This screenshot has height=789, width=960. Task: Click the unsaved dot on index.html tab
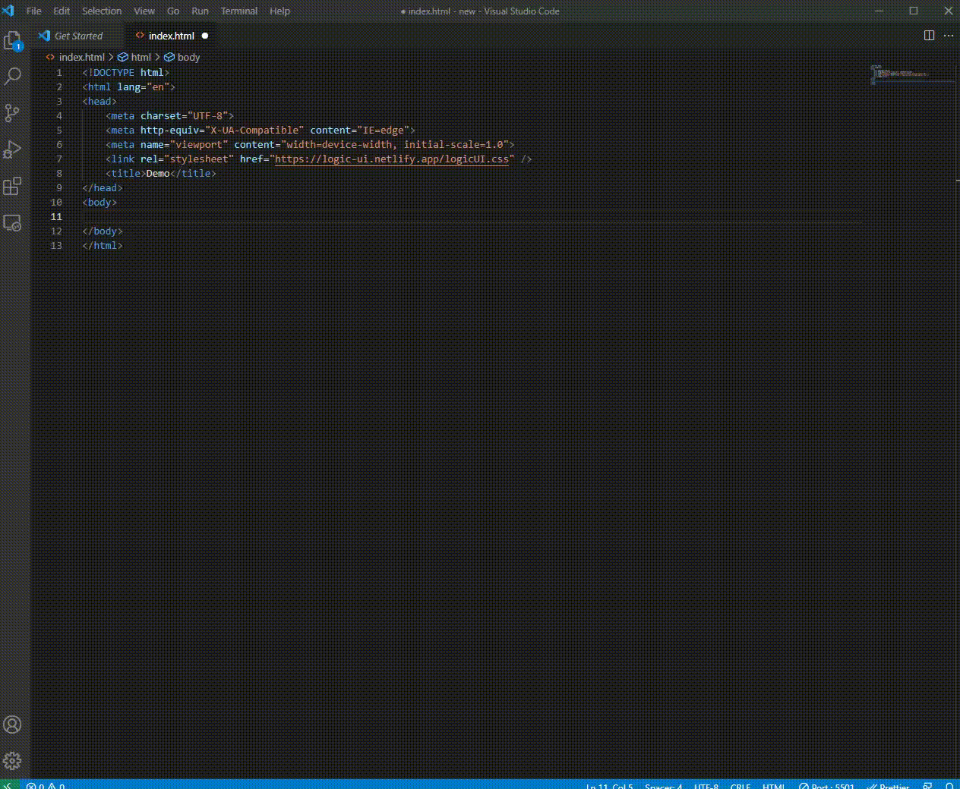click(205, 36)
